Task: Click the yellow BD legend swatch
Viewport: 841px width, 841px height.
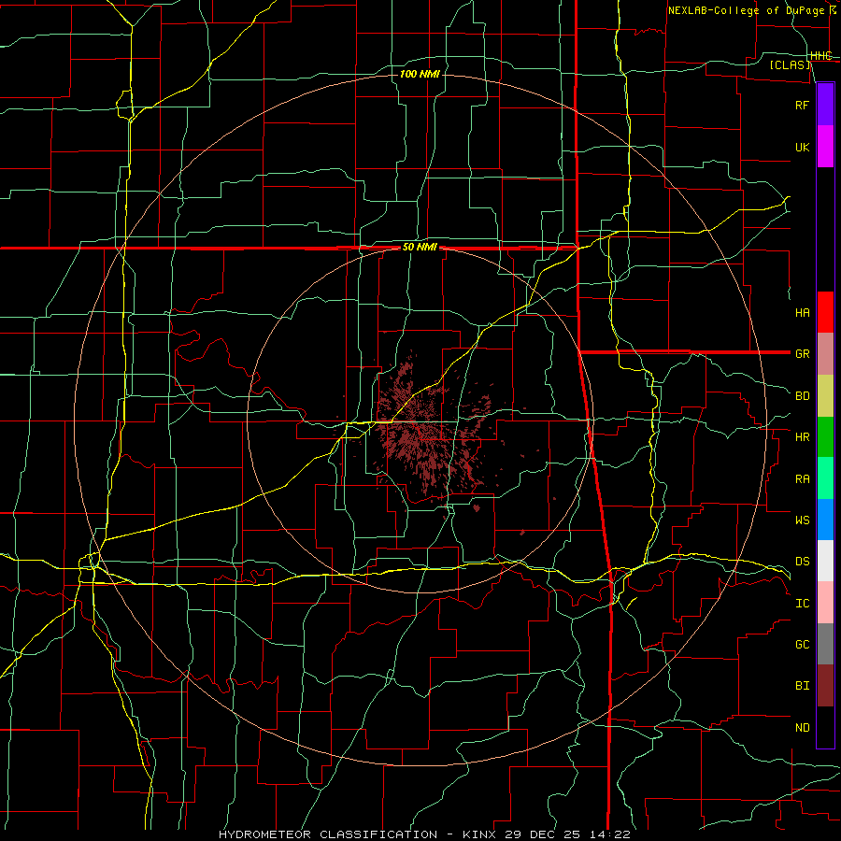Action: 825,396
